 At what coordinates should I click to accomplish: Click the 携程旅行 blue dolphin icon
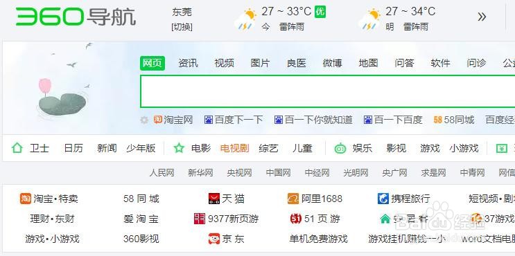tap(383, 199)
